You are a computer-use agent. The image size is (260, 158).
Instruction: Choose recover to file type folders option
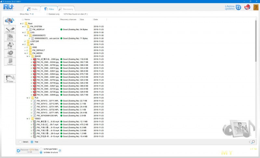tap(41, 149)
